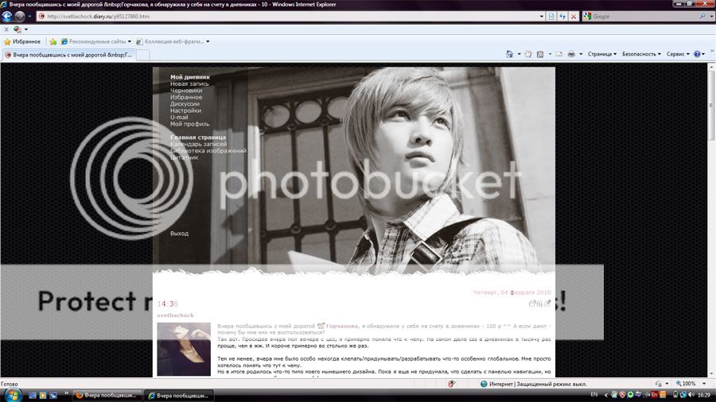
Task: Click the search magnifier icon
Action: pos(702,16)
